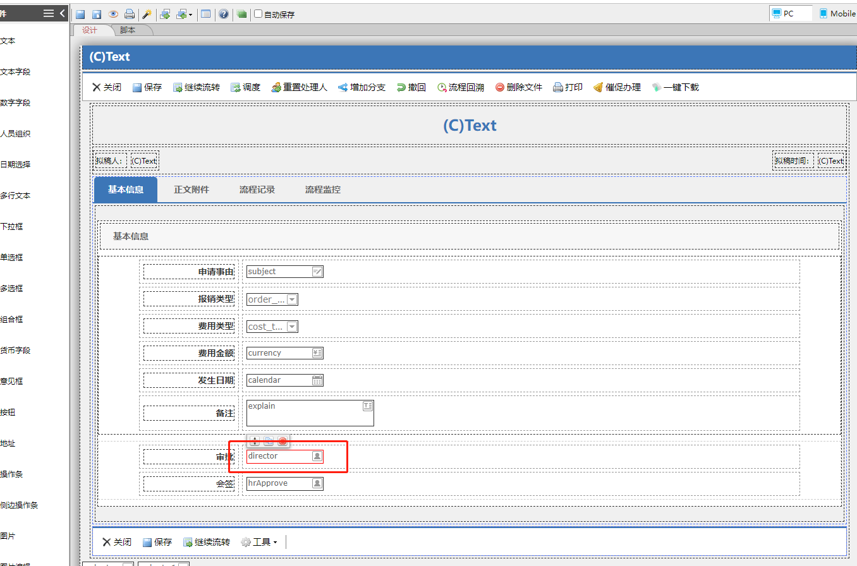The width and height of the screenshot is (857, 566).
Task: Select the 下拉框 component in sidebar
Action: tap(11, 227)
